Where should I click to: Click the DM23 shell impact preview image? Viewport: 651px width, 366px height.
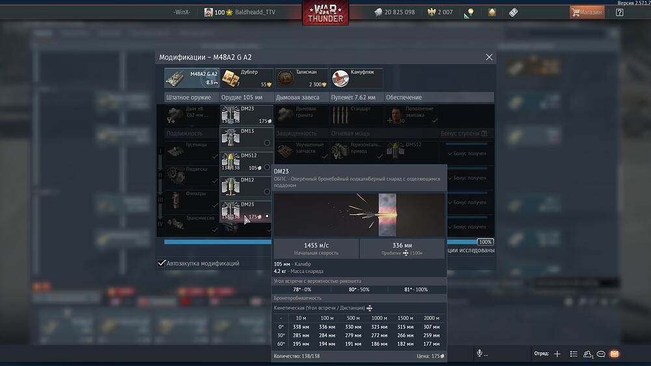coord(359,215)
